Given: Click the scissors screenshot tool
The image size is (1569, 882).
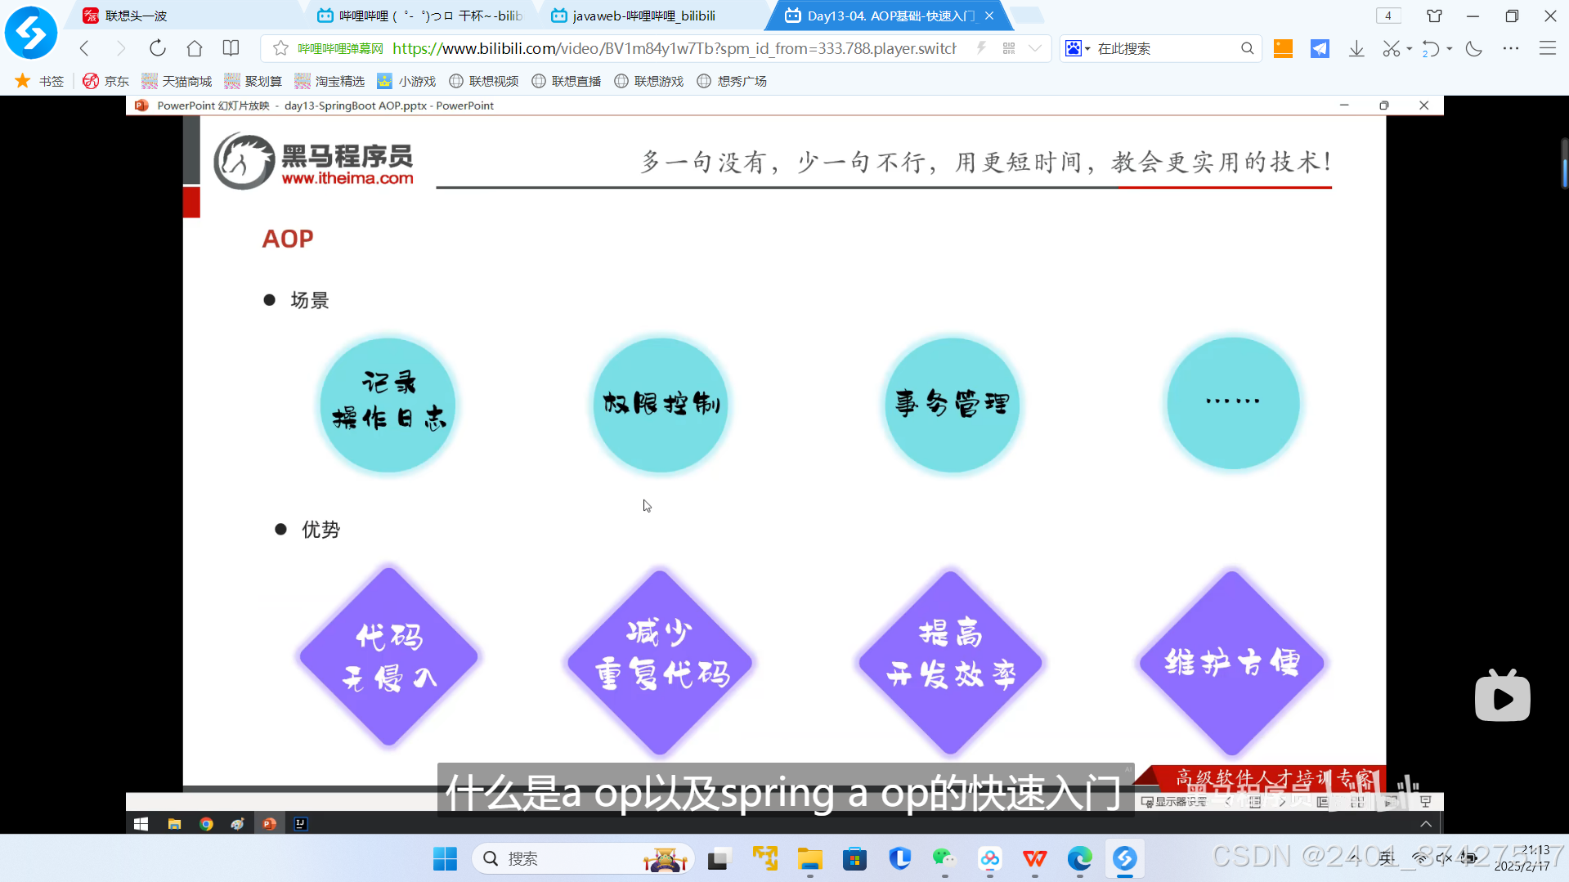Looking at the screenshot, I should coord(1391,48).
